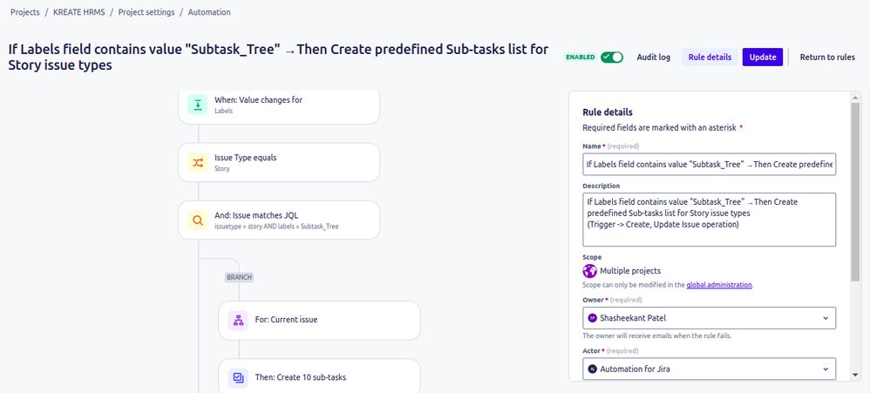Image resolution: width=870 pixels, height=393 pixels.
Task: Go back via Return to rules
Action: [826, 58]
